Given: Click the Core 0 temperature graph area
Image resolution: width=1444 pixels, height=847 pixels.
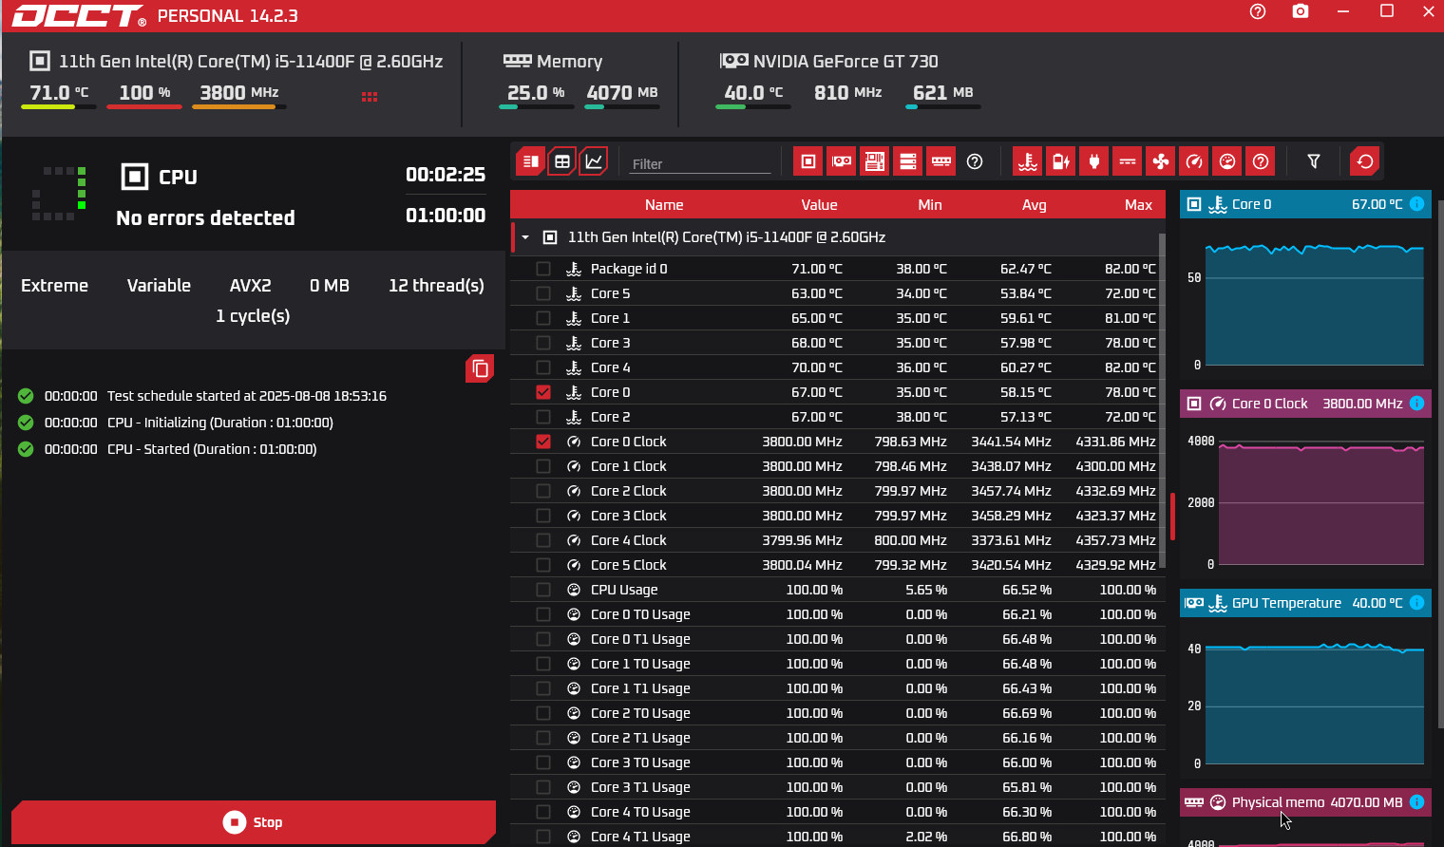Looking at the screenshot, I should (1315, 304).
